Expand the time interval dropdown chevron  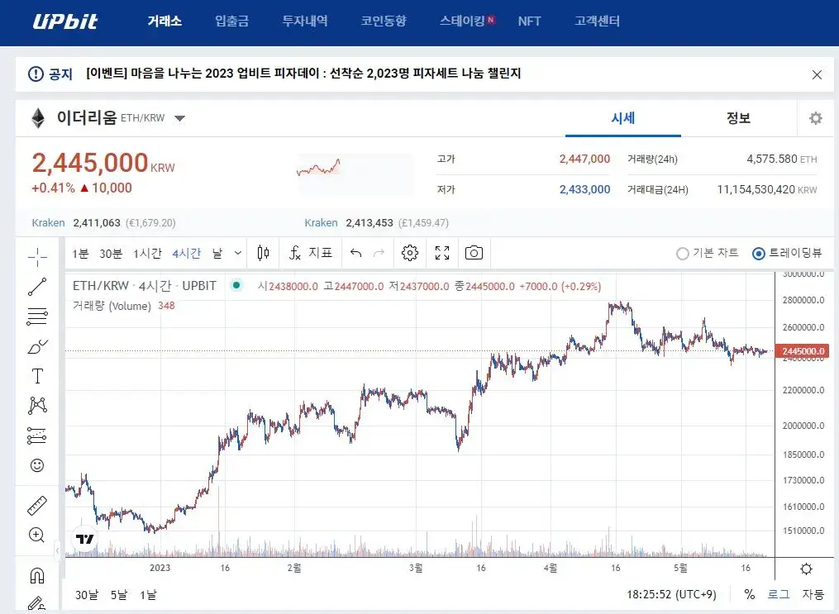(238, 253)
